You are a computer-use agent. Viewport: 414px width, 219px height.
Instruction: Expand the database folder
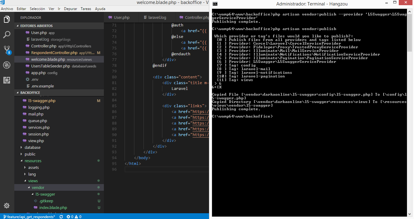click(32, 147)
